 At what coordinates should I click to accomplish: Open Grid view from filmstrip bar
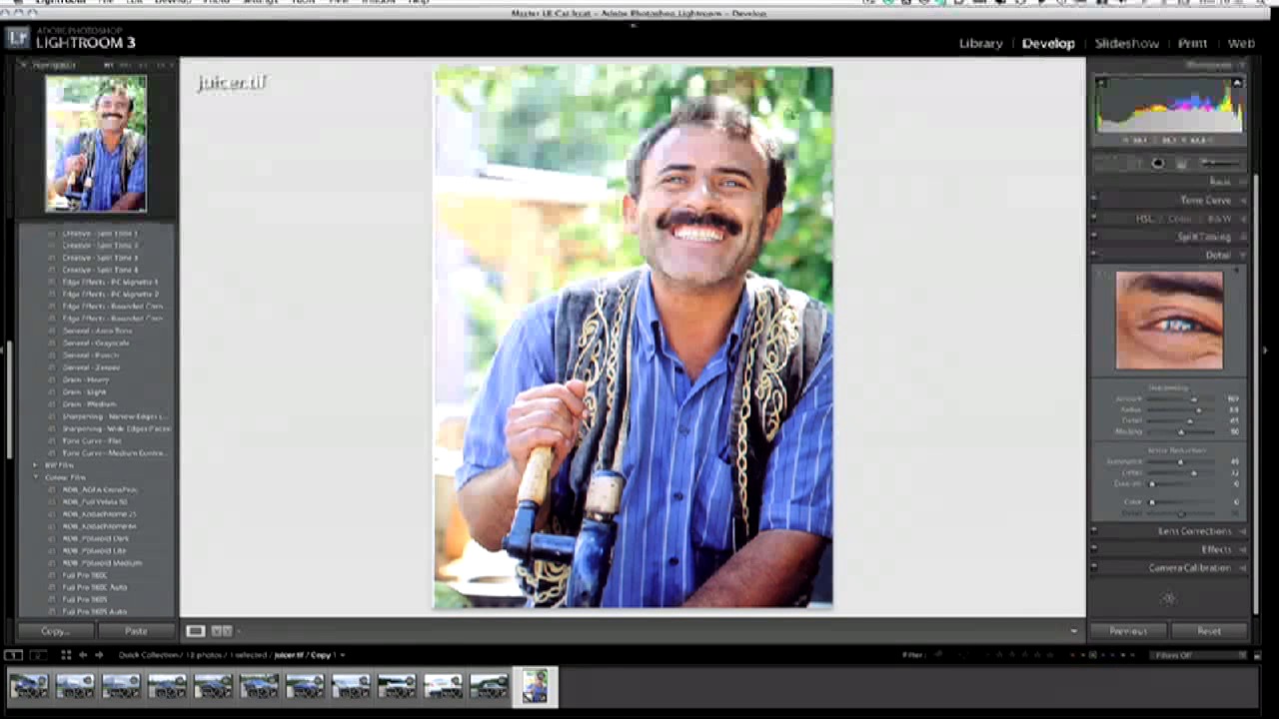click(66, 655)
